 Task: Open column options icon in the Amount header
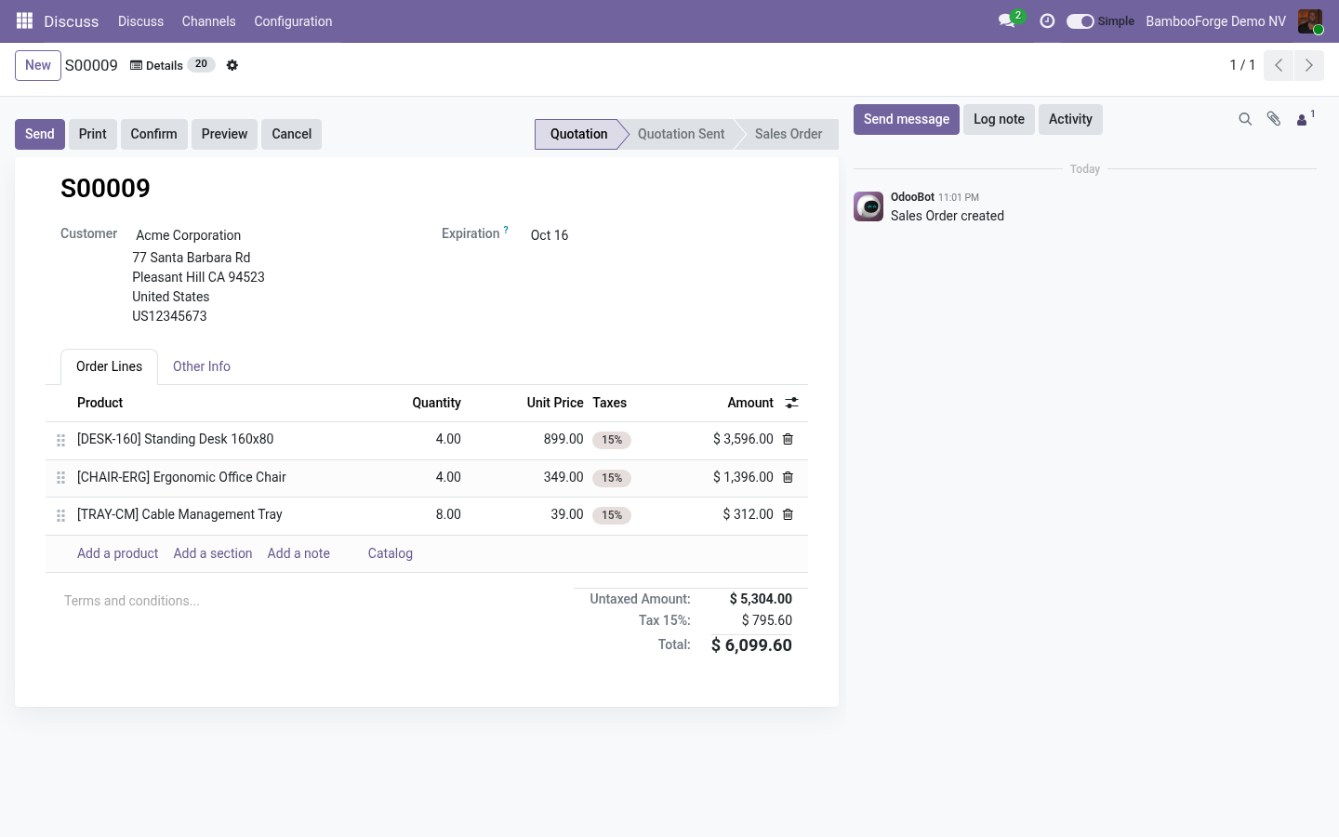[791, 403]
